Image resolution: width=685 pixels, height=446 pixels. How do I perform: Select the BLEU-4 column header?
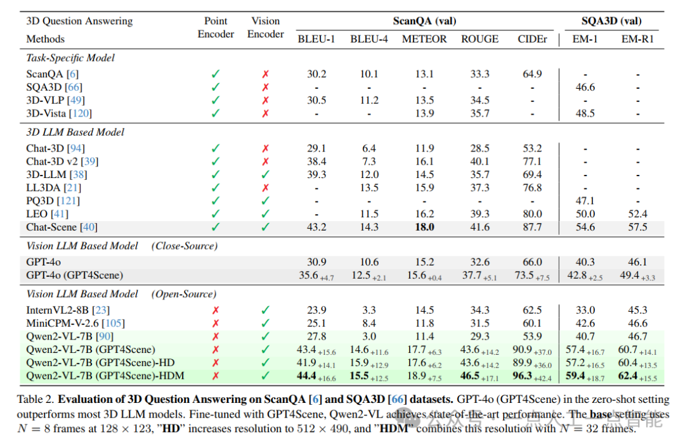pos(369,39)
